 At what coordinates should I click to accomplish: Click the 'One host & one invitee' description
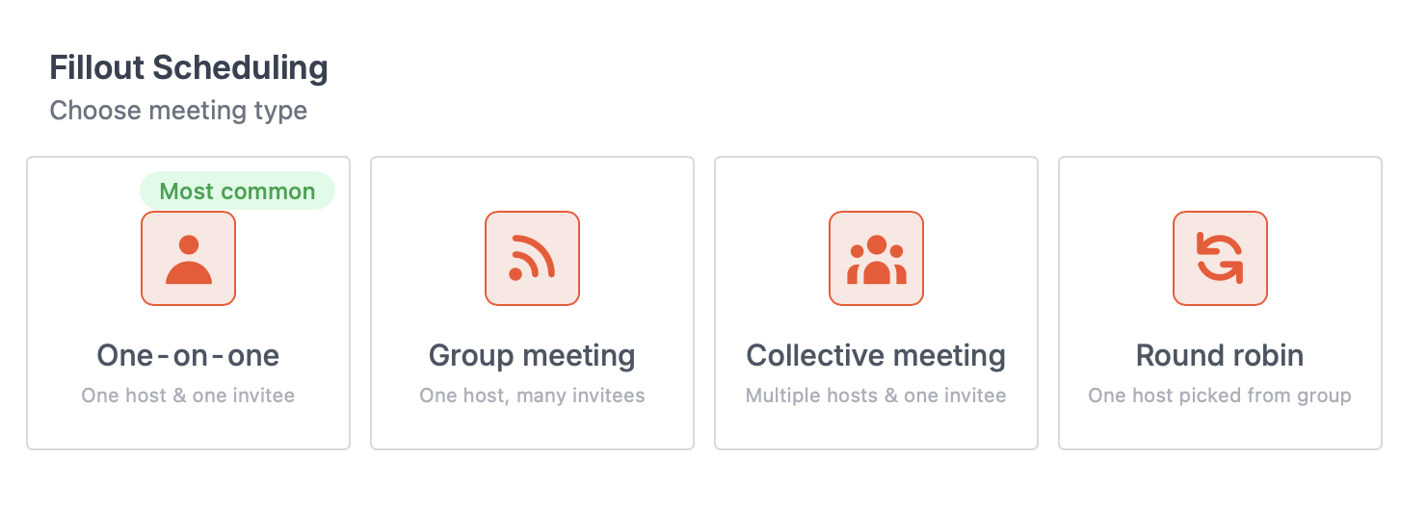[x=188, y=395]
